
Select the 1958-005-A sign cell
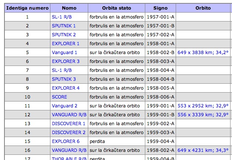pos(160,88)
